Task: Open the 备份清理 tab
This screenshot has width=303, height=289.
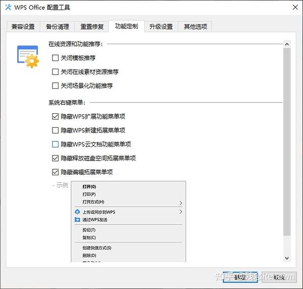Action: (x=58, y=26)
